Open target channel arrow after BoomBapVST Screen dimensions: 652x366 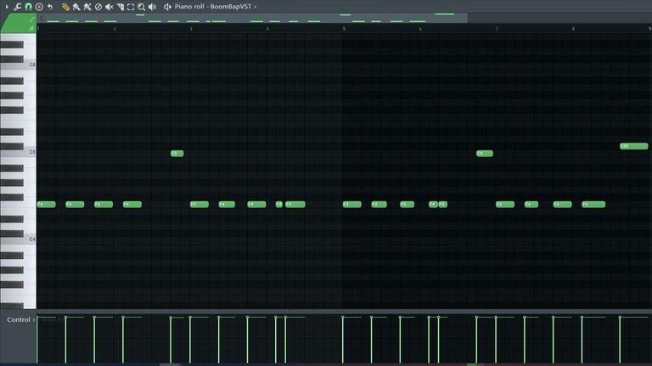point(256,7)
